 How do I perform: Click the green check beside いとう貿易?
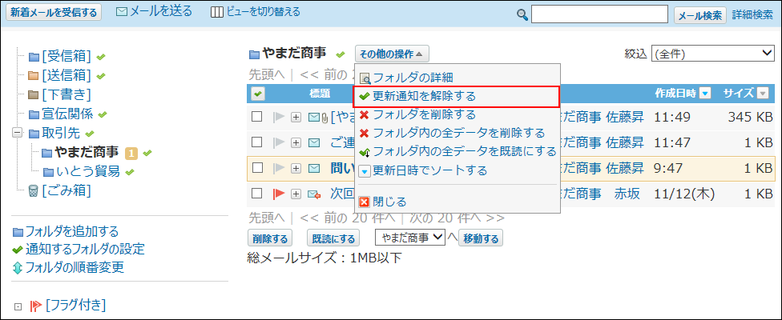pos(130,172)
